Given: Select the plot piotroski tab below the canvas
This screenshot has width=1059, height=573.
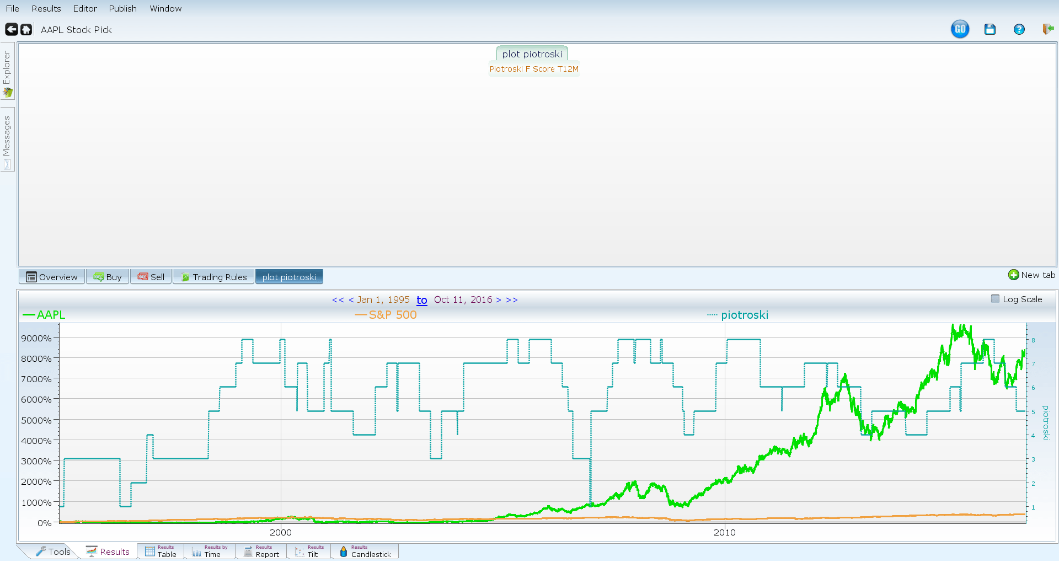Looking at the screenshot, I should 289,277.
